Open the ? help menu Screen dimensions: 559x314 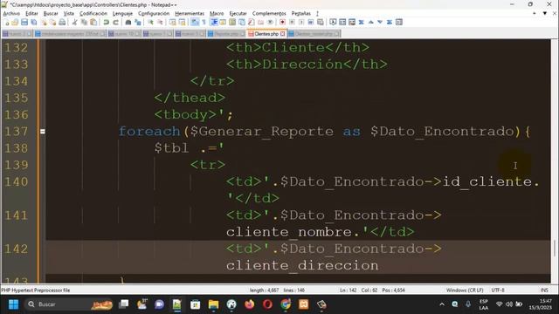pyautogui.click(x=317, y=13)
